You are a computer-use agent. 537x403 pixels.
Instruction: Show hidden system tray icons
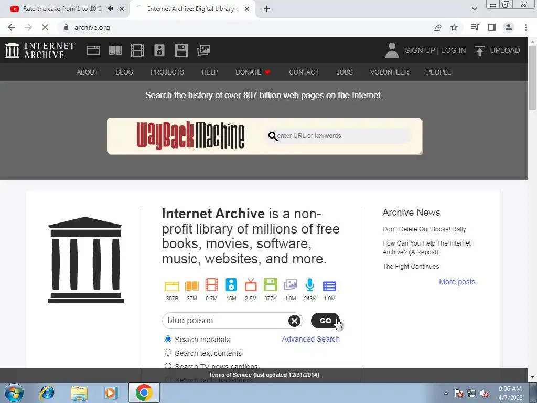pyautogui.click(x=446, y=393)
